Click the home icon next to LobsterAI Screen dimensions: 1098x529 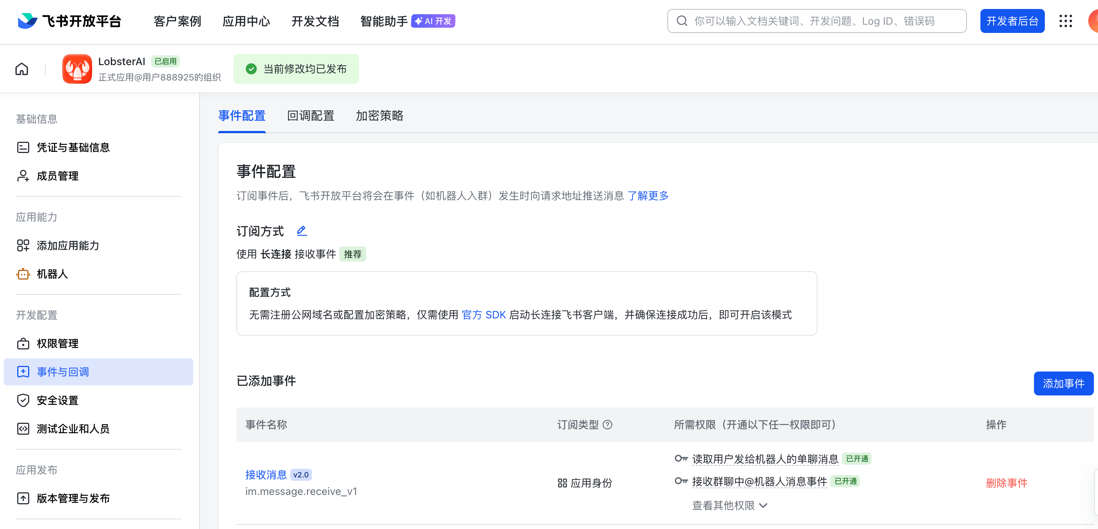pos(21,68)
